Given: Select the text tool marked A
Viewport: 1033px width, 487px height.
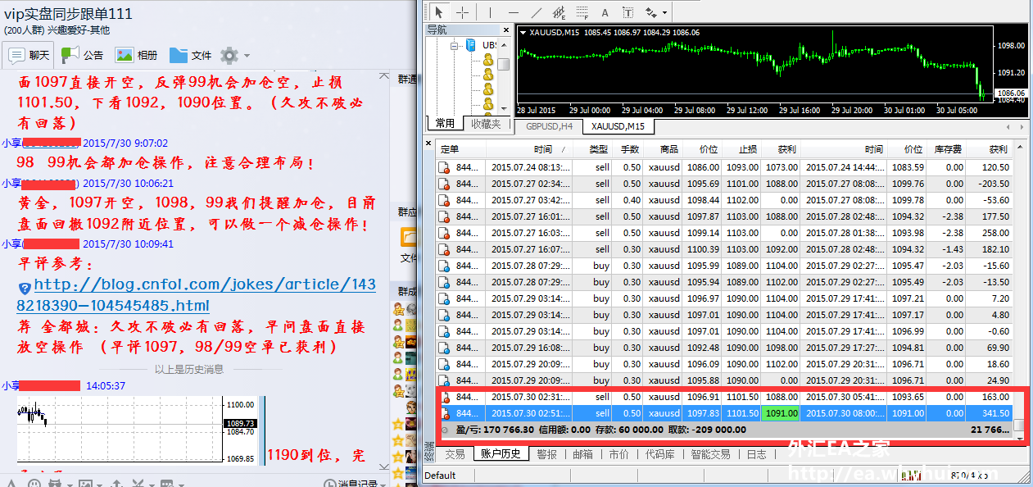Looking at the screenshot, I should tap(605, 12).
